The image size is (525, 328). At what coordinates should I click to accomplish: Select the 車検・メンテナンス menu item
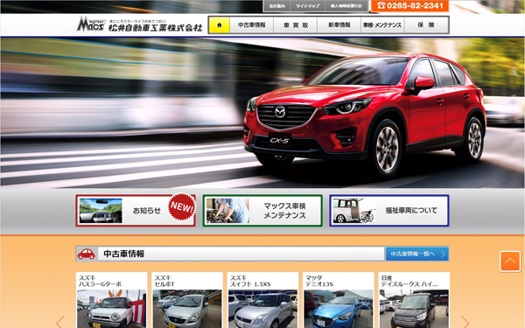382,25
